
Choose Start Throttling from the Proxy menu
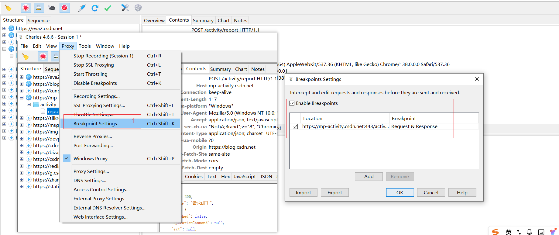(x=120, y=74)
